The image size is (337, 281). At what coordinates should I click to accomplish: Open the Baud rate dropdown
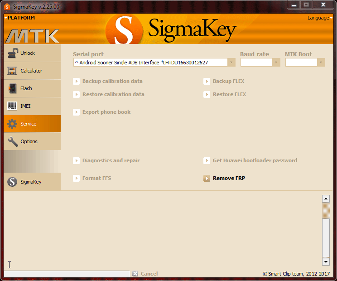[276, 63]
